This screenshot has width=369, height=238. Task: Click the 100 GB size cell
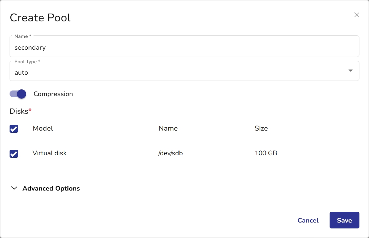pyautogui.click(x=266, y=153)
